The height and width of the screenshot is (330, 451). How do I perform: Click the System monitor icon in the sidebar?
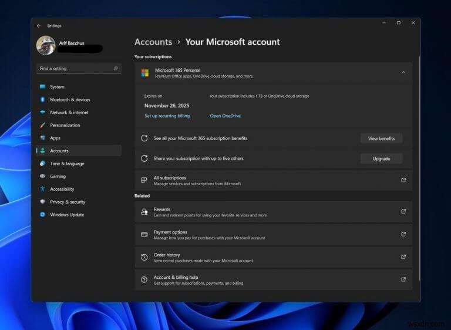click(42, 86)
